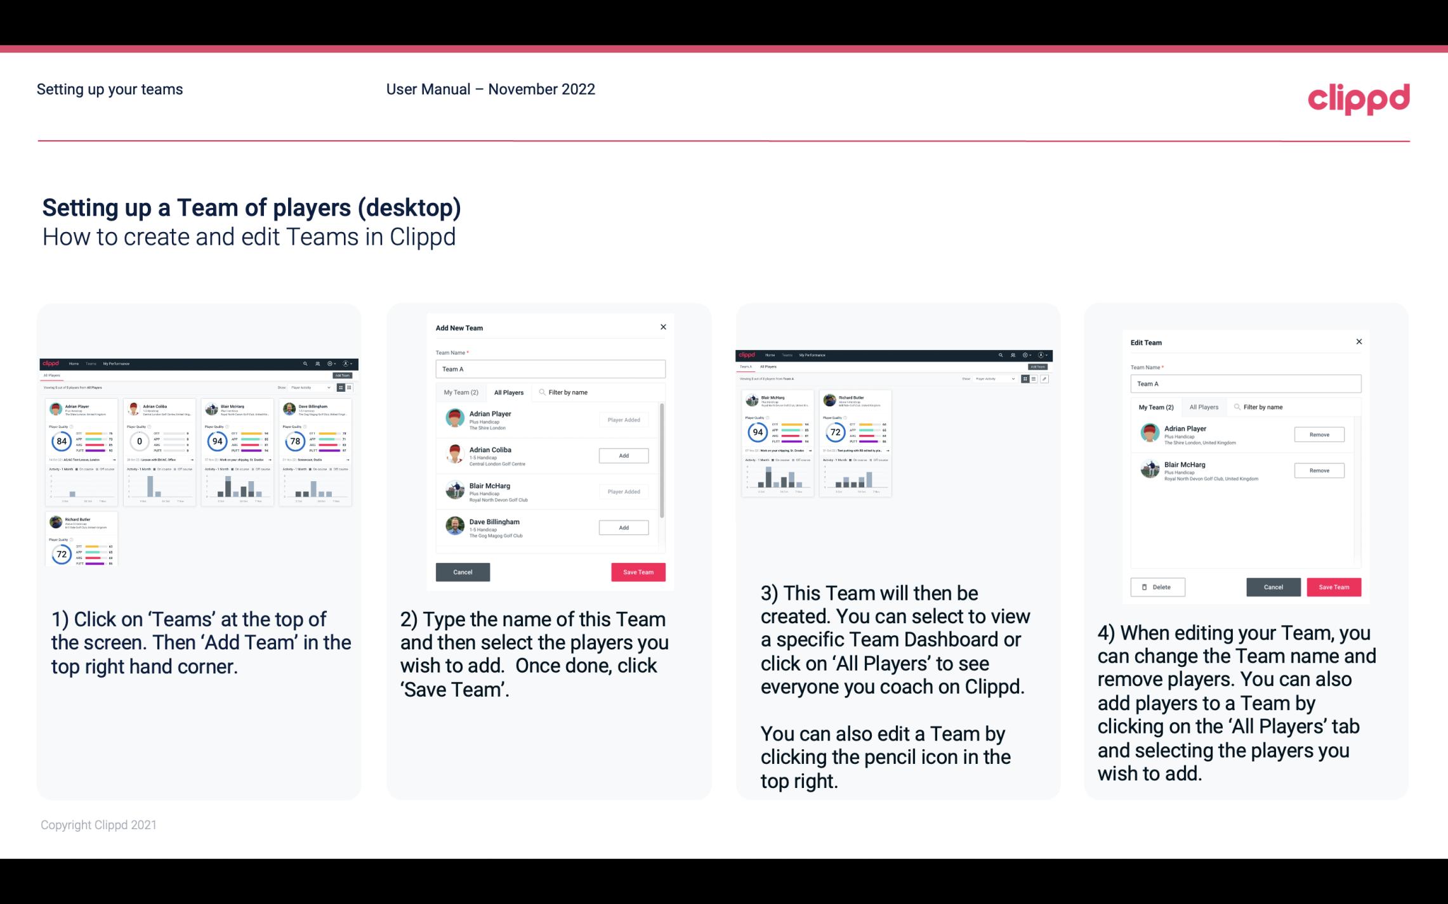1448x904 pixels.
Task: Select the My Team tab in Add New Team
Action: coord(461,392)
